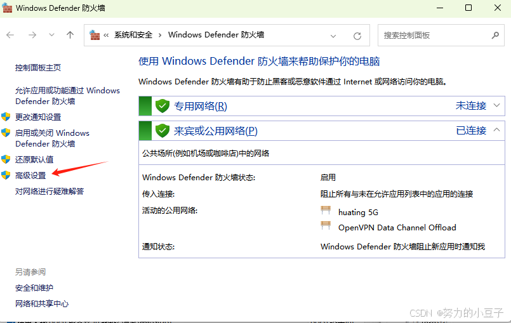Open 更改通知设置 link
This screenshot has height=323, width=511.
pyautogui.click(x=38, y=117)
